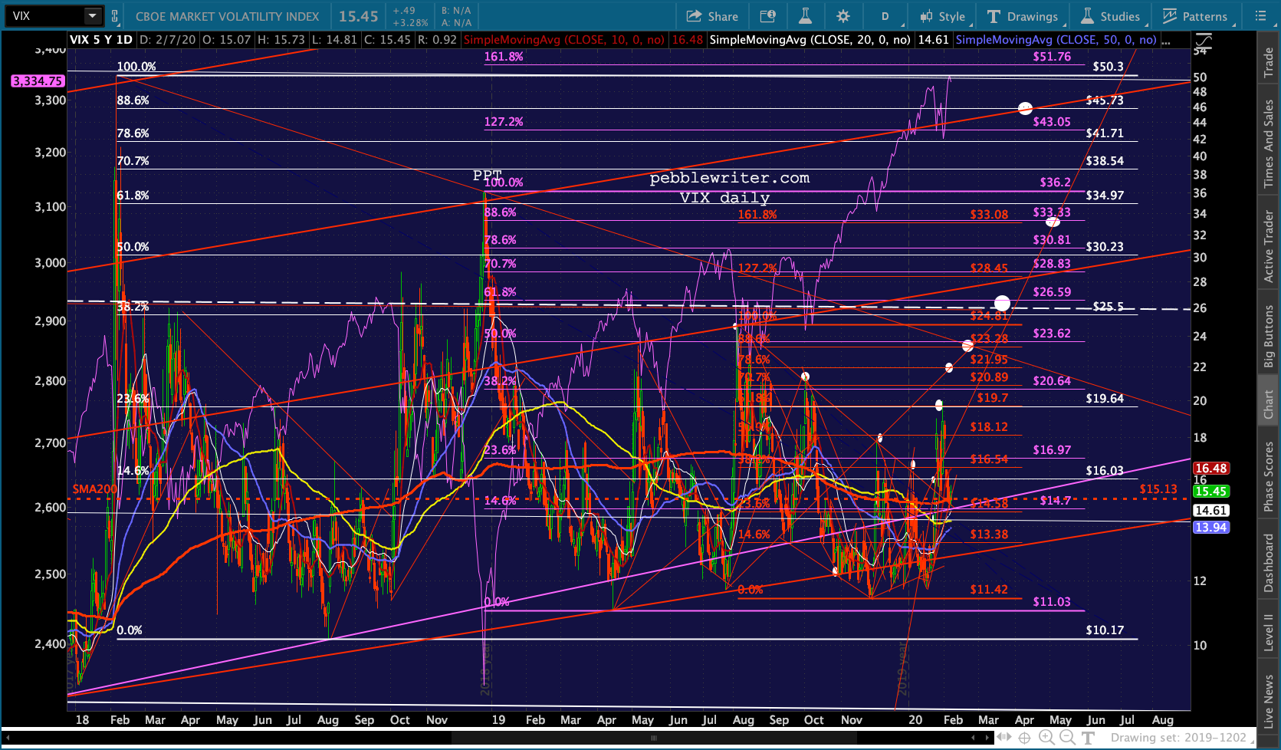The width and height of the screenshot is (1281, 750).
Task: Open the Drawings menu
Action: click(1023, 16)
